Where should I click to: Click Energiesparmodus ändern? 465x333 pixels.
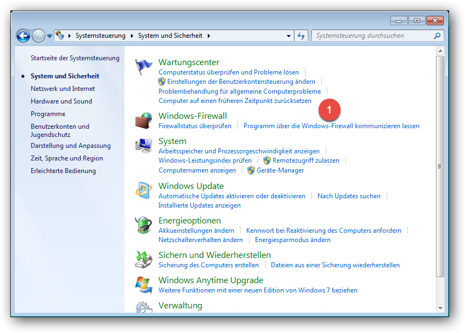(x=293, y=240)
